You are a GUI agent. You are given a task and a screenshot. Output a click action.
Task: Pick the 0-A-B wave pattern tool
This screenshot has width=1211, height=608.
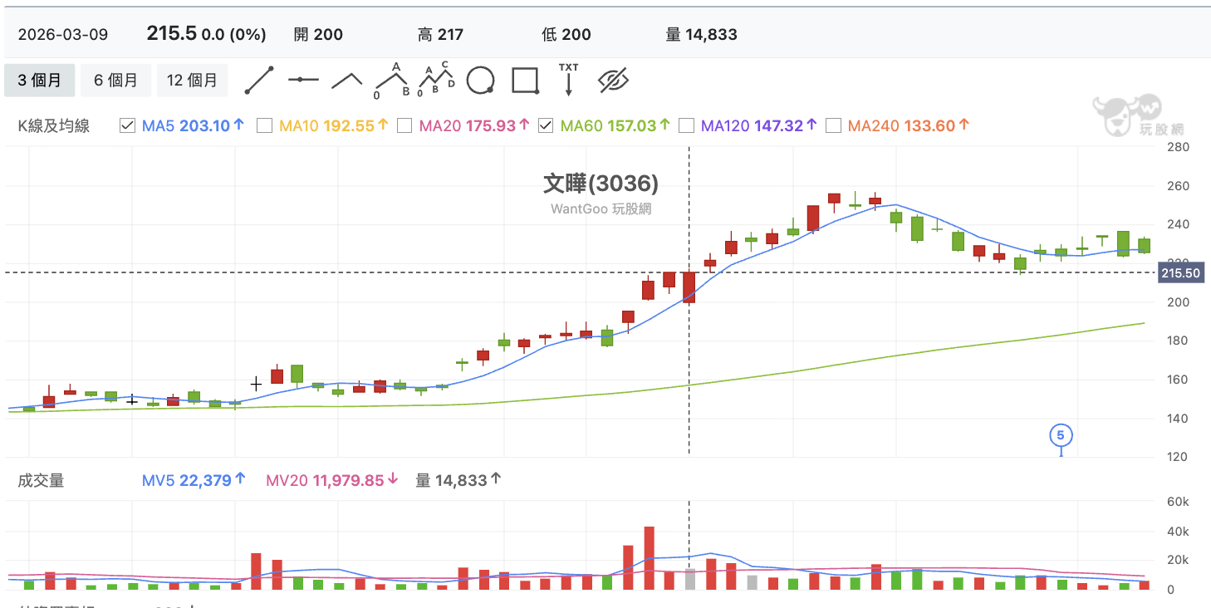coord(392,80)
